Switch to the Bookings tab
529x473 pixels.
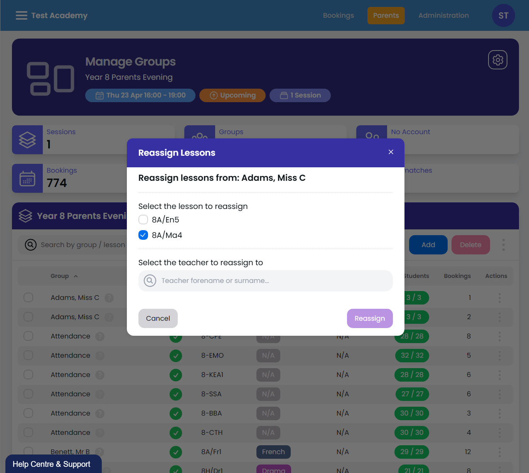(338, 15)
